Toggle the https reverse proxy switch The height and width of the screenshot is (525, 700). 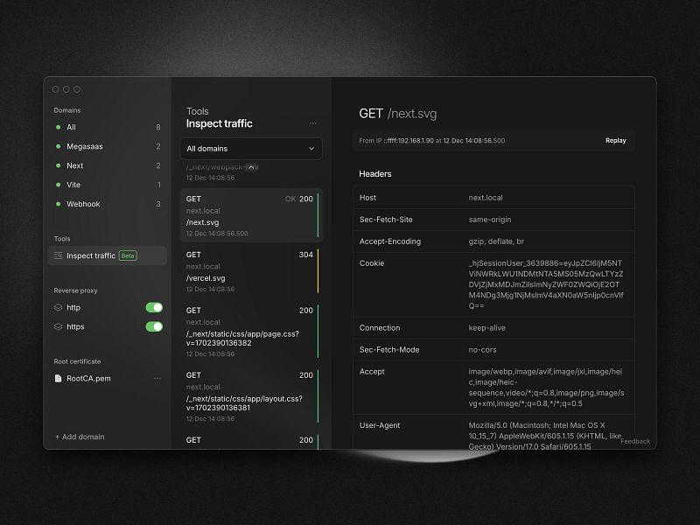tap(154, 326)
